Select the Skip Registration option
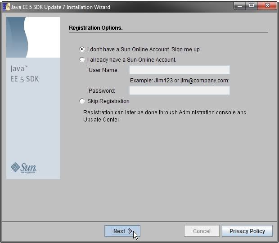Image resolution: width=279 pixels, height=243 pixels. coord(82,101)
